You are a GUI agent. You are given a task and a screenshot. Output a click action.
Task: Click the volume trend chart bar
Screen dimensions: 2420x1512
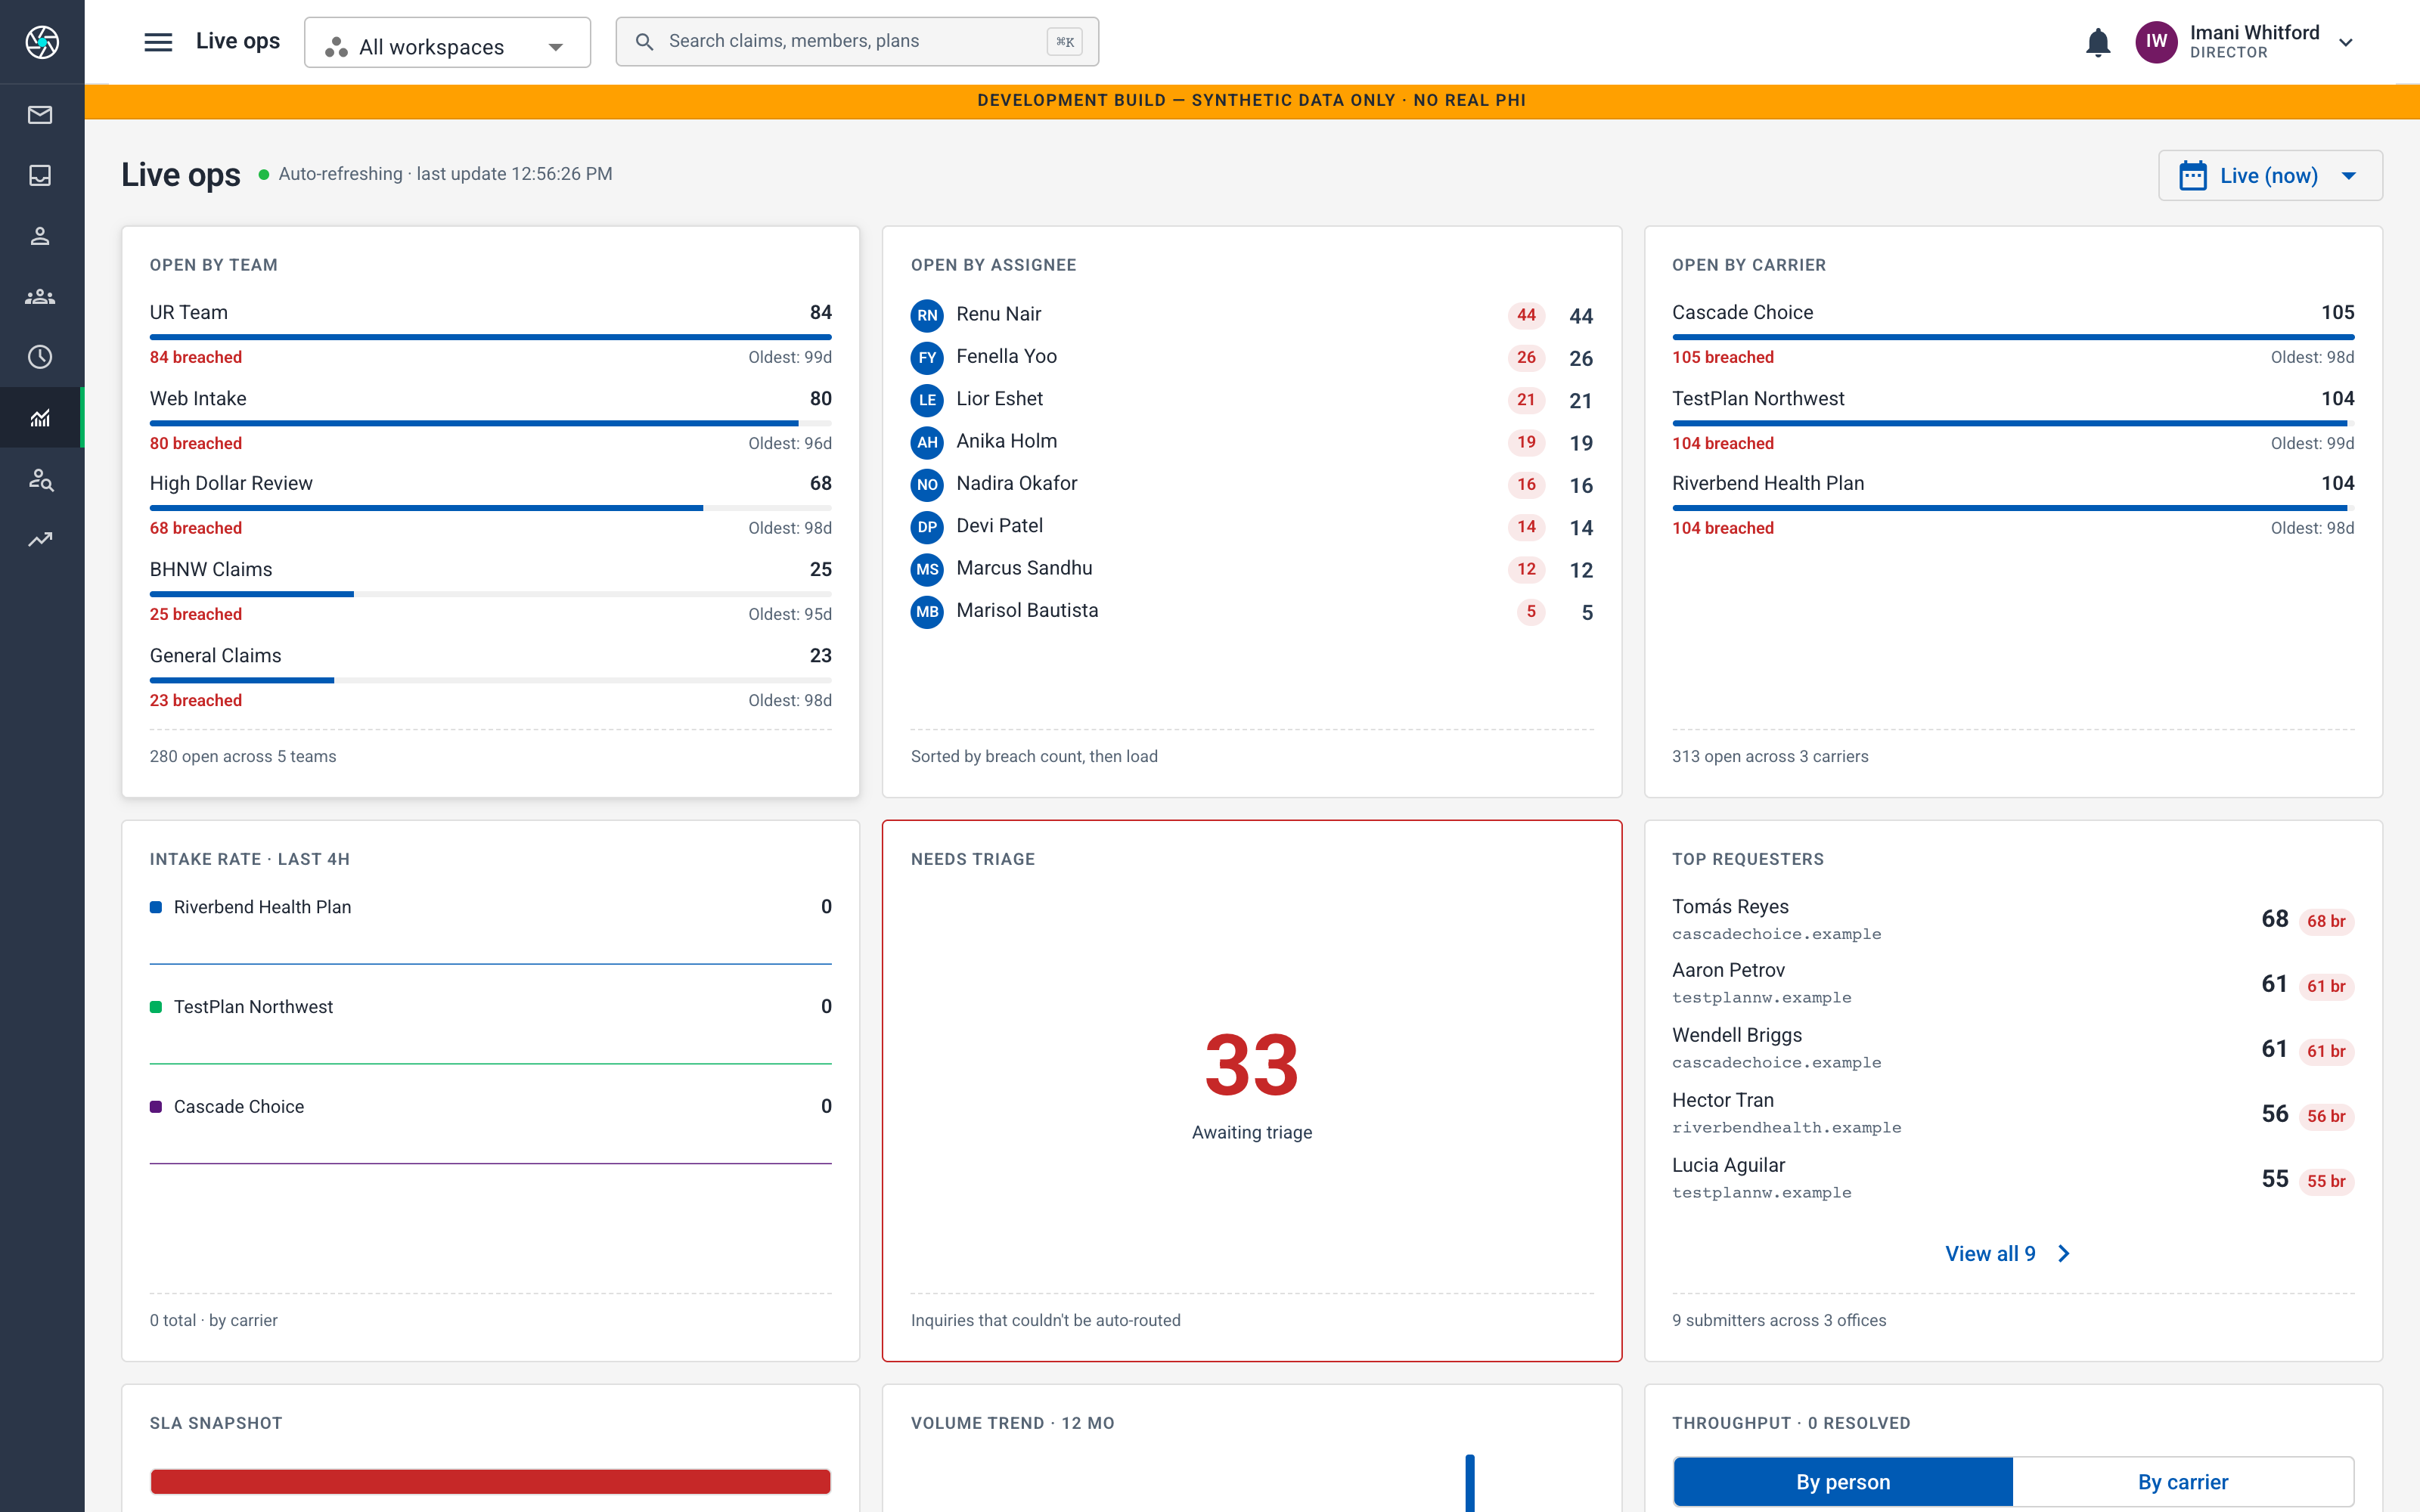1470,1483
